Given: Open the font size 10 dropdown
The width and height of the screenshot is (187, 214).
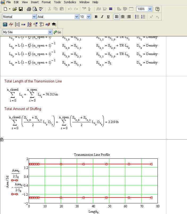Looking at the screenshot, I should pos(88,17).
